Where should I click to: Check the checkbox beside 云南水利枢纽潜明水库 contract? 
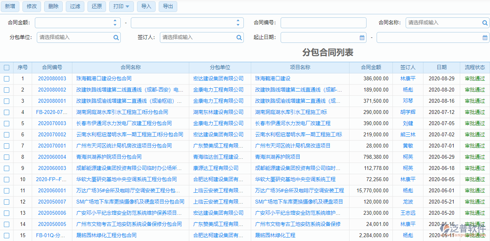tap(6, 134)
